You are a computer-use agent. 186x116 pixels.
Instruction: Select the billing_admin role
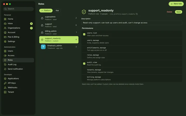[x=59, y=32]
